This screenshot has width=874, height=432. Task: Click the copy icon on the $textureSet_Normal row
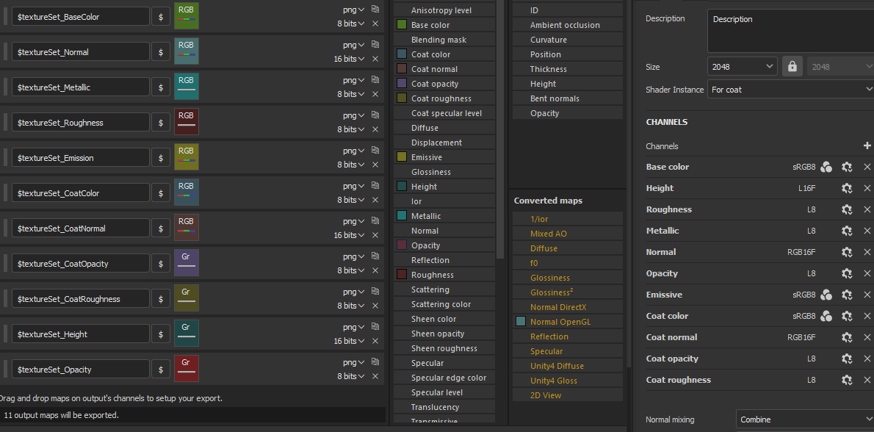tap(375, 44)
